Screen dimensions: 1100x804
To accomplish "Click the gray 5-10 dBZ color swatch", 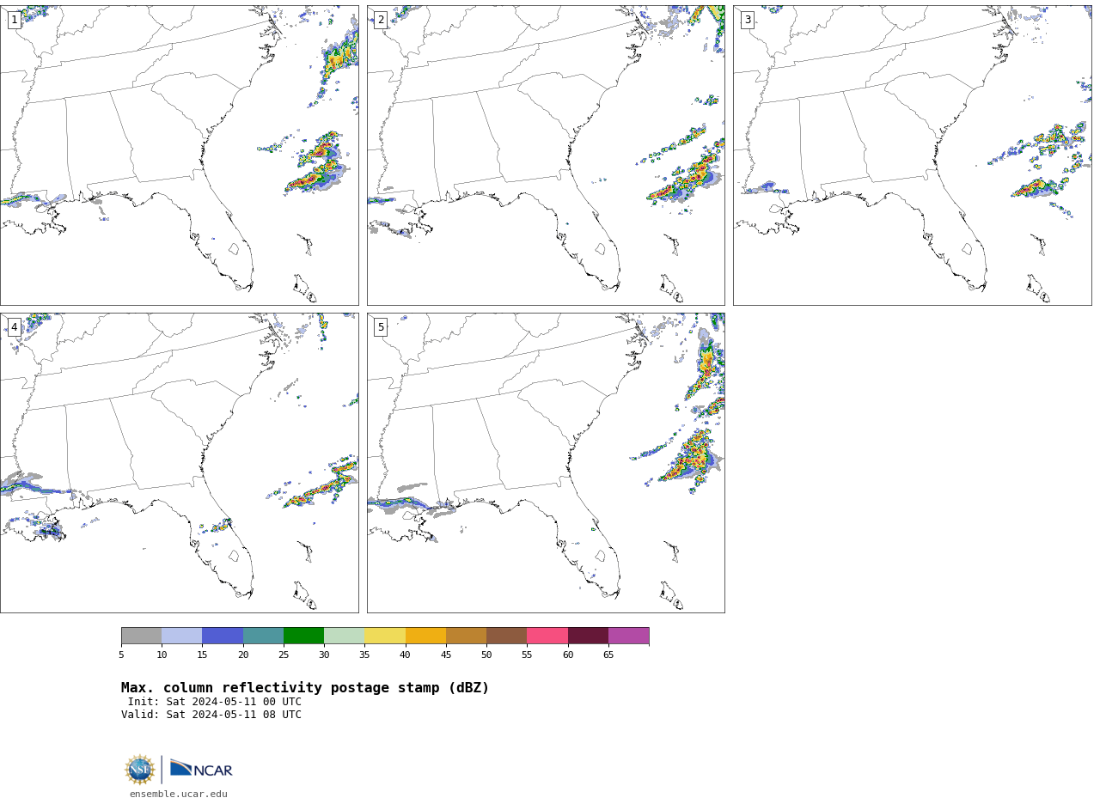I will point(141,636).
